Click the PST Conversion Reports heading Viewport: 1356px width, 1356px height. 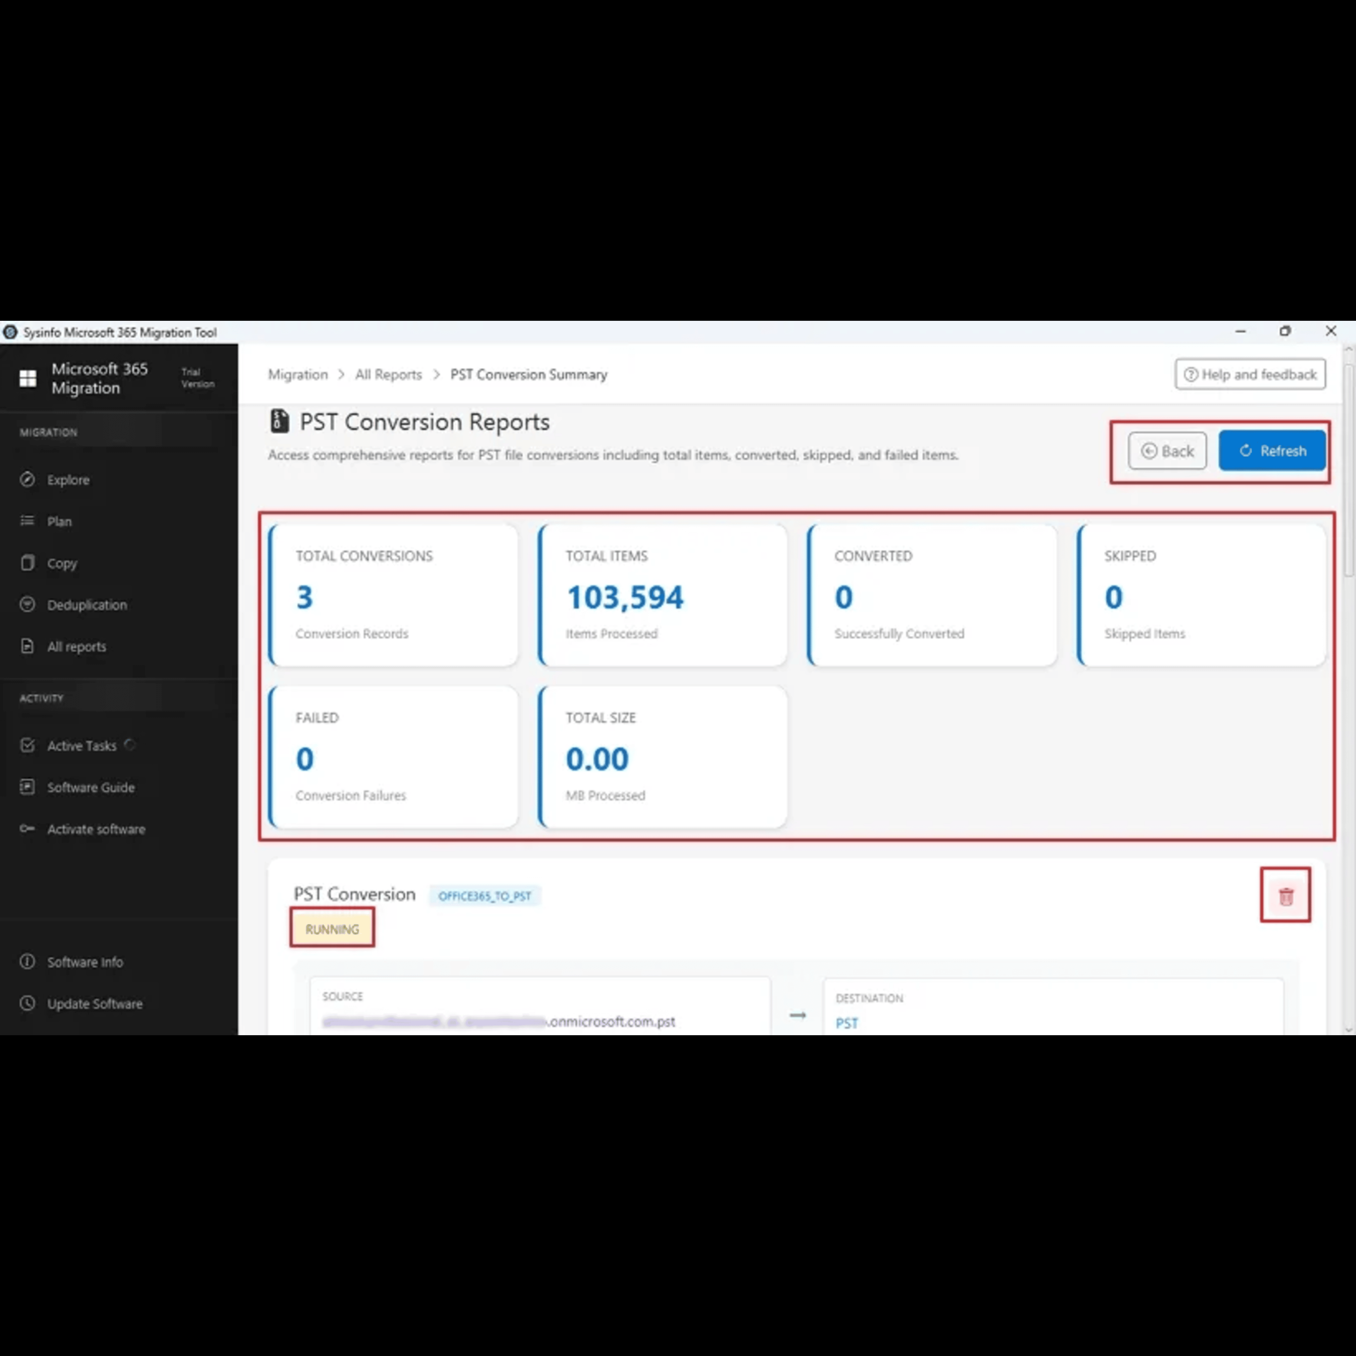(x=425, y=422)
